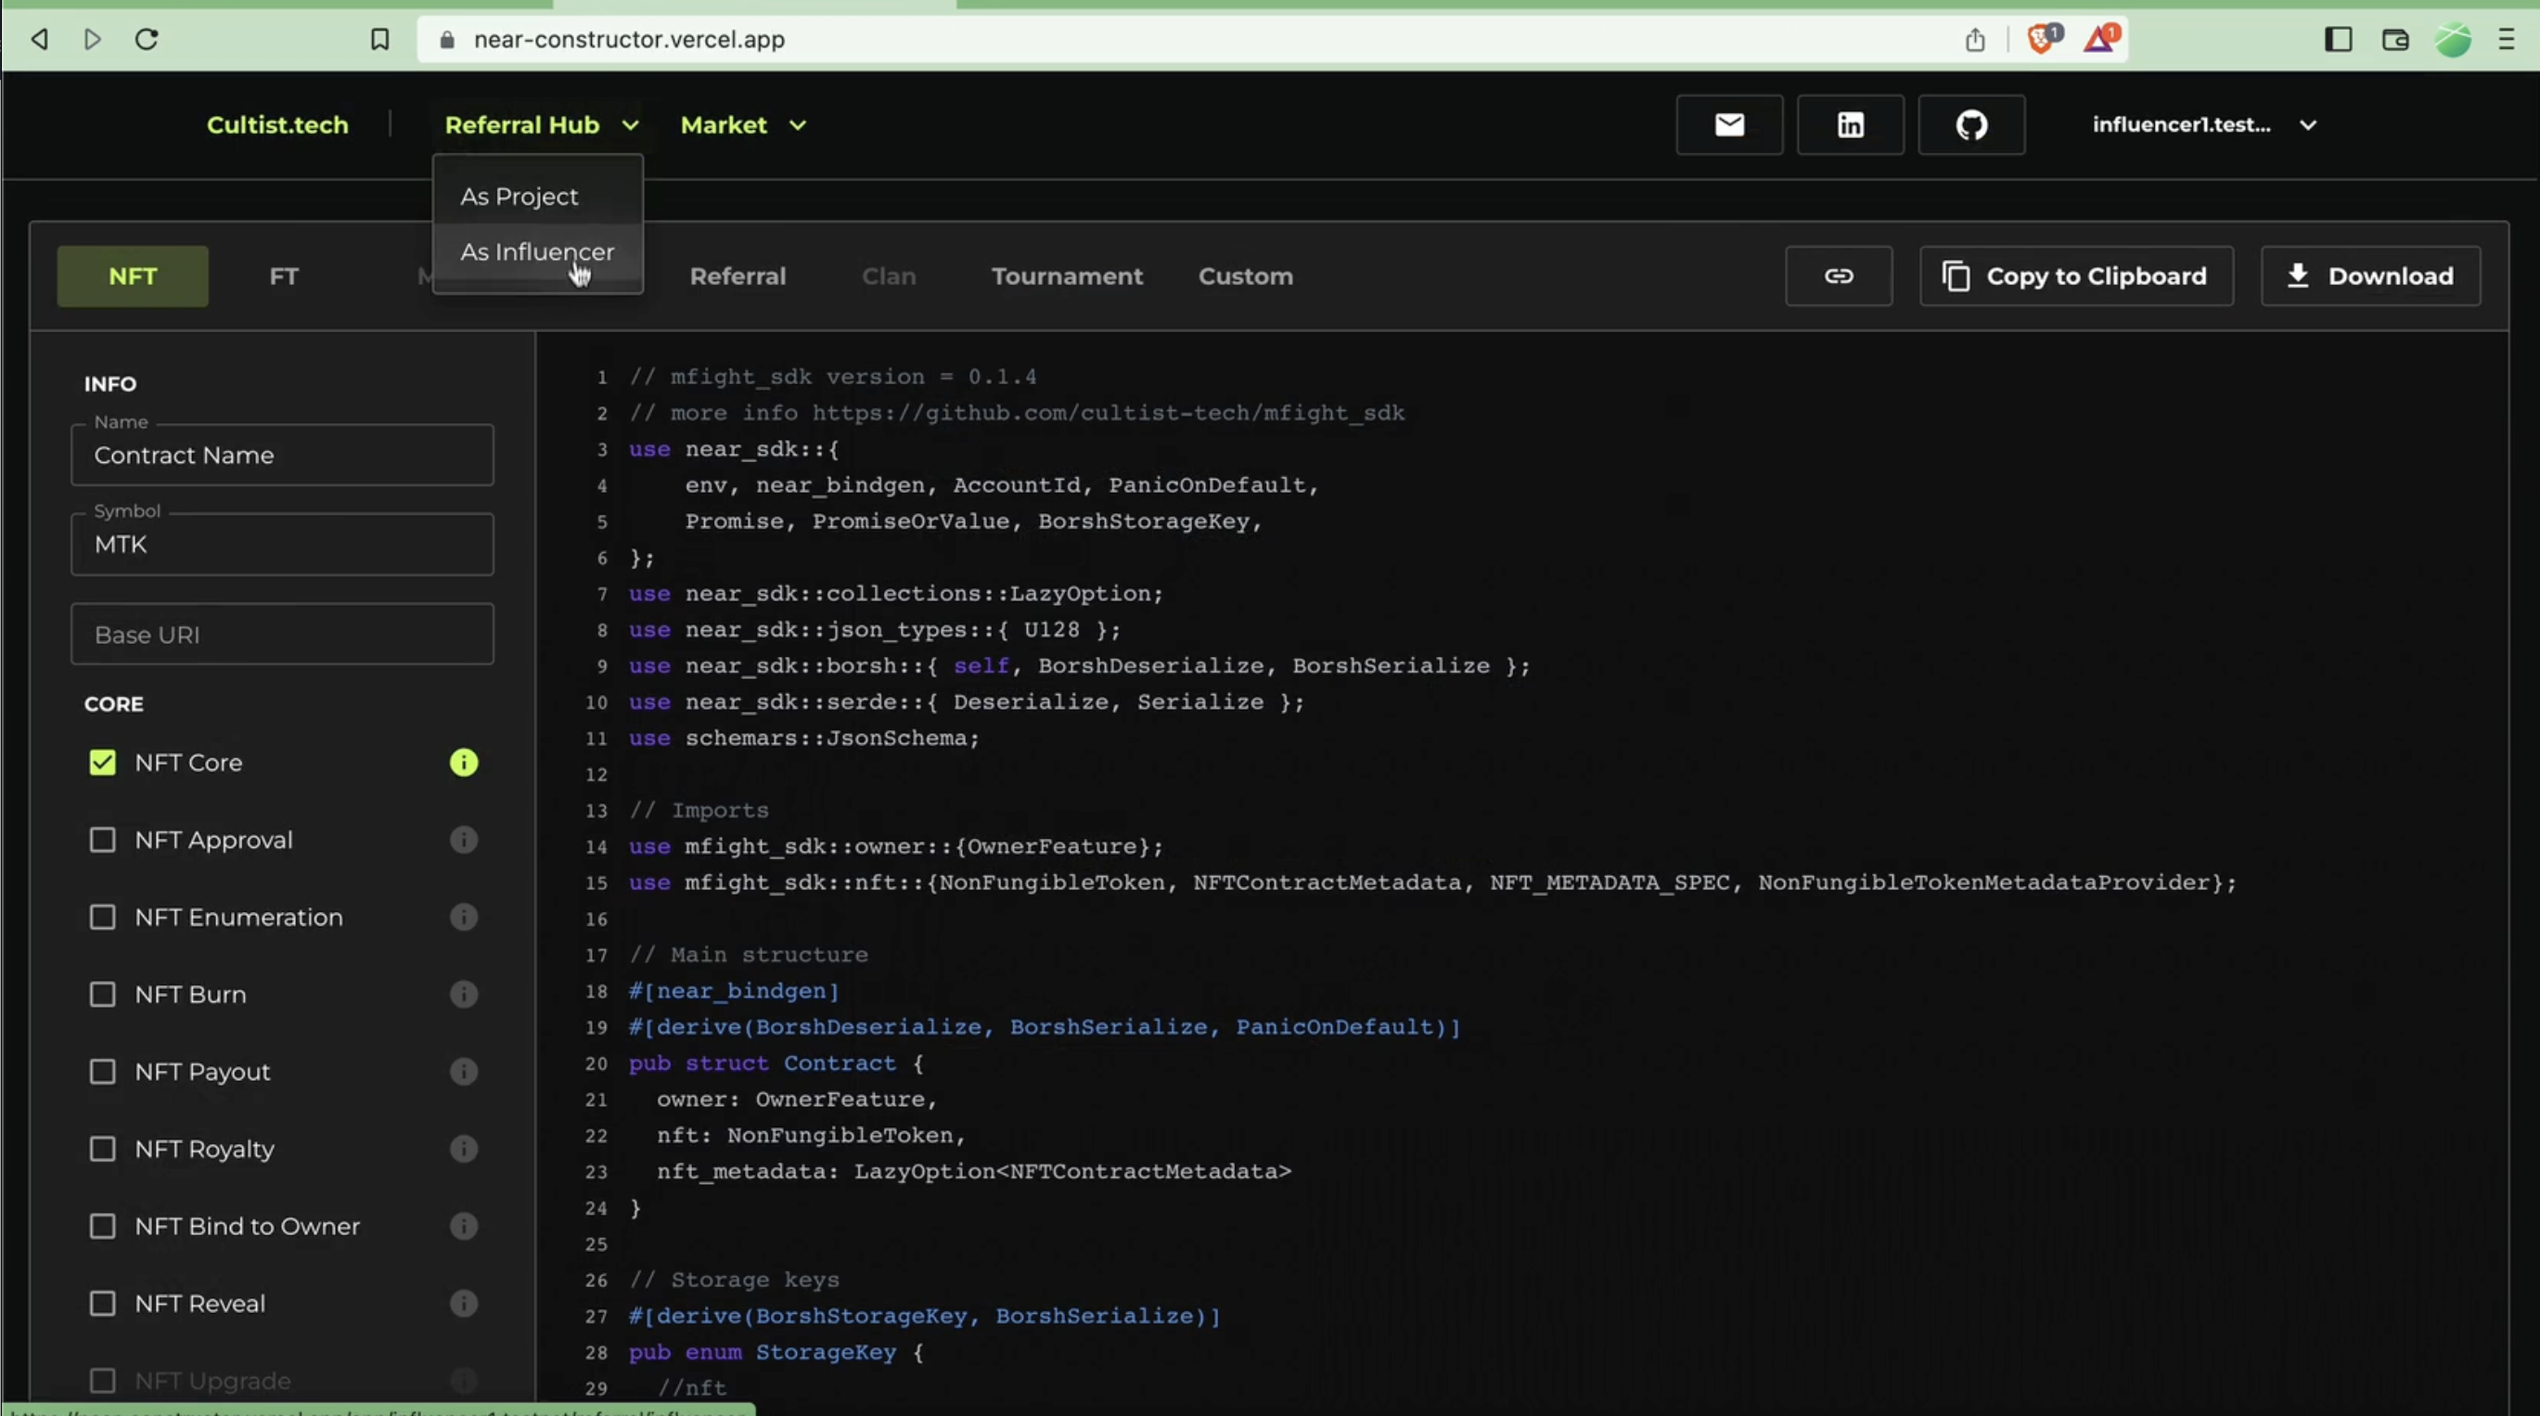
Task: Switch to the Tournament tab
Action: point(1067,277)
